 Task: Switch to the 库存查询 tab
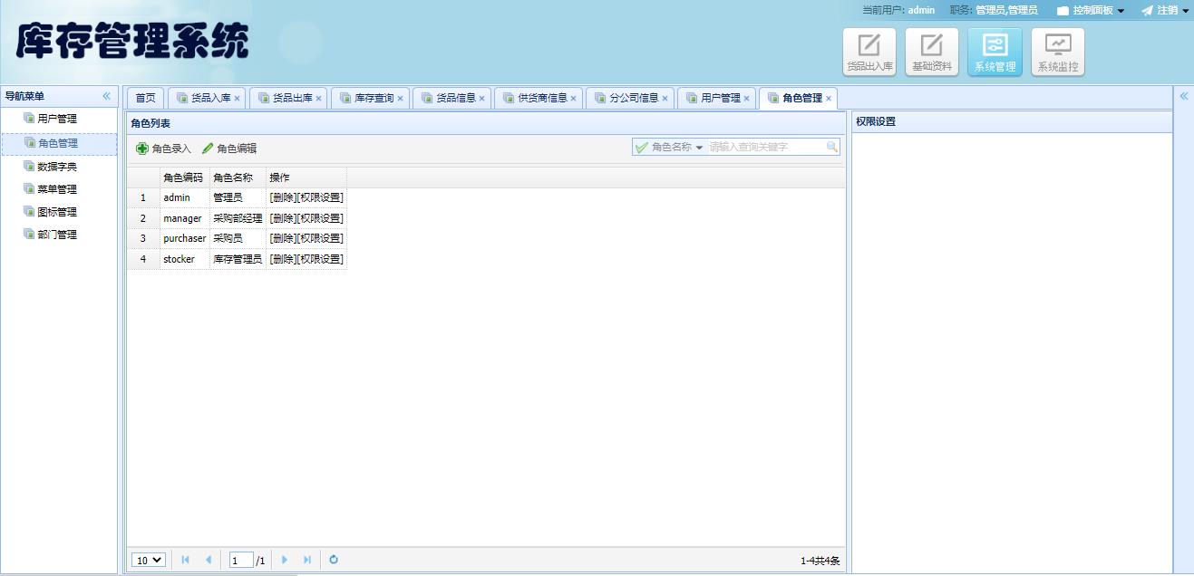tap(373, 98)
